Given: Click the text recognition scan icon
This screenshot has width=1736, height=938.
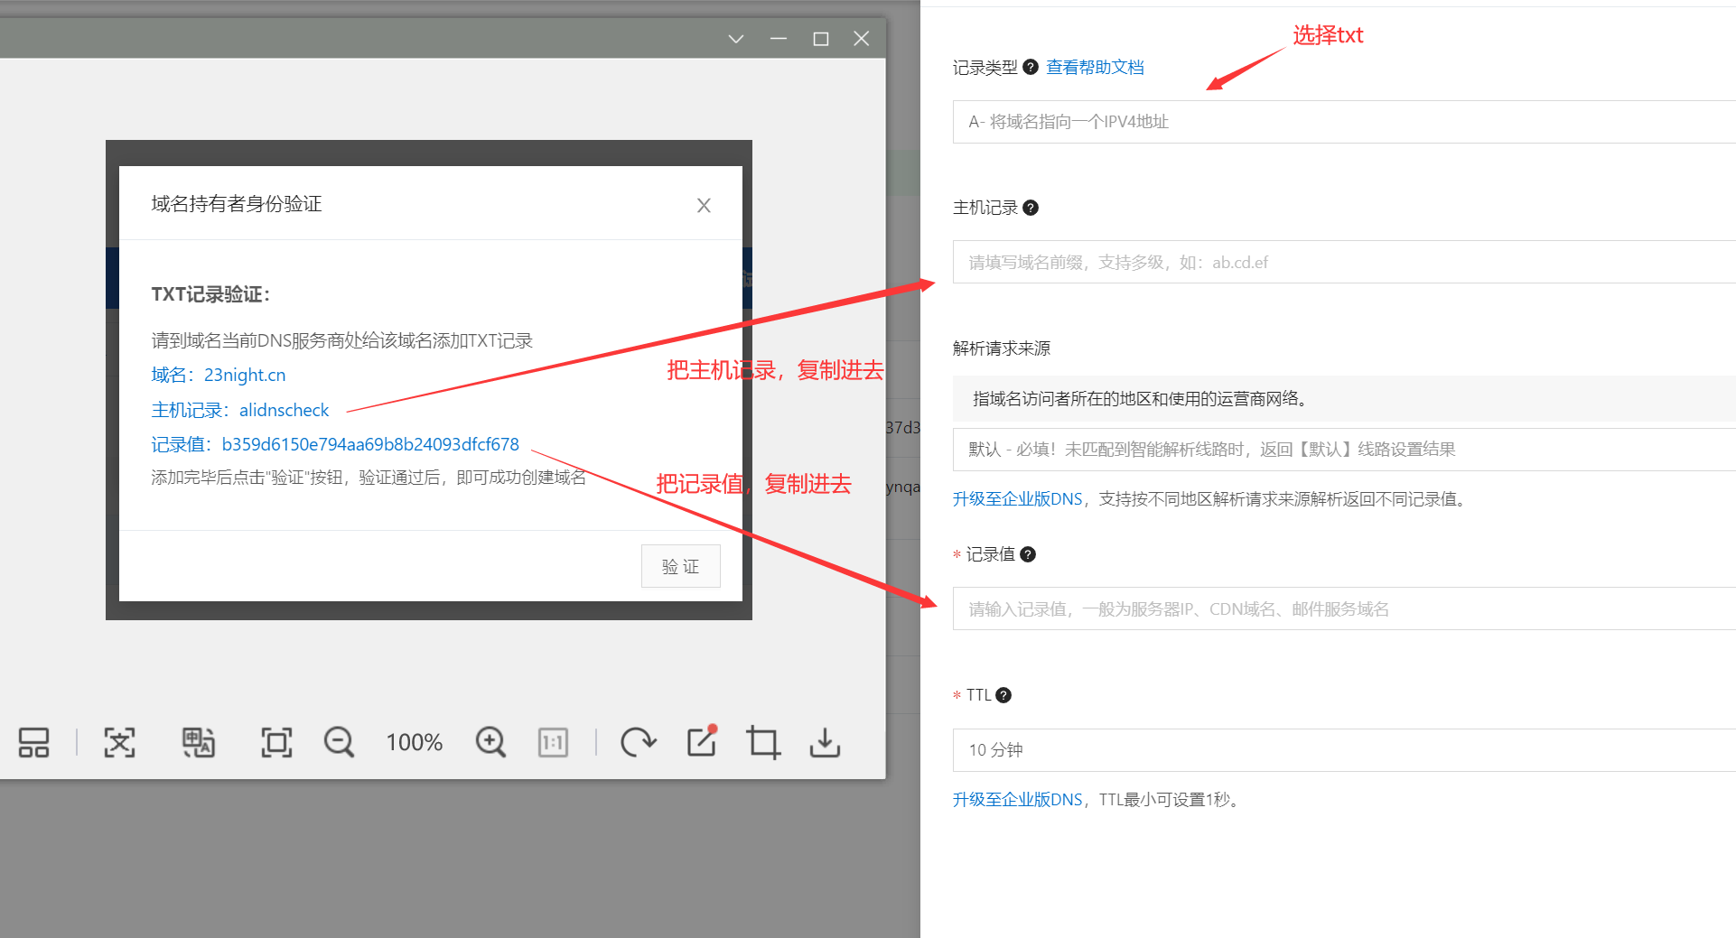Looking at the screenshot, I should click(x=119, y=742).
